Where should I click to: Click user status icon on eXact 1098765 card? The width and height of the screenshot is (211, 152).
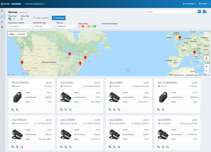pyautogui.click(x=66, y=147)
